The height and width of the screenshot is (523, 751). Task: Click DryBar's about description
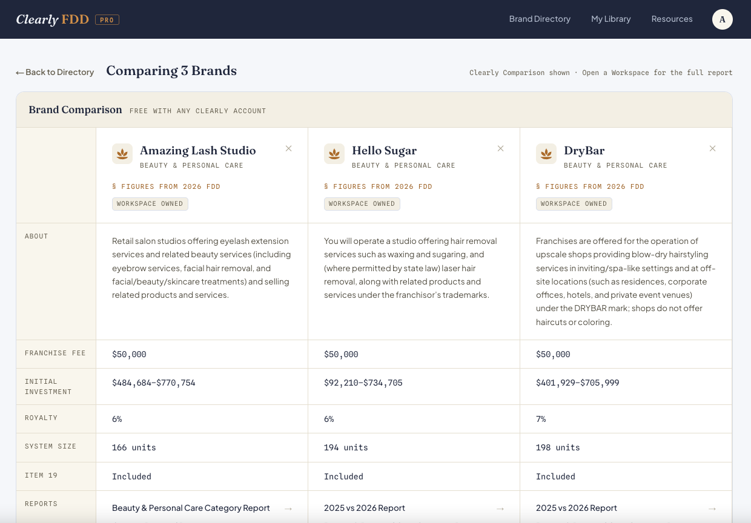click(x=626, y=281)
